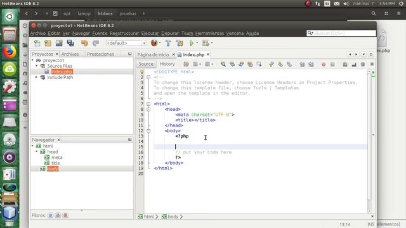The image size is (406, 228).
Task: Click the editor Find Selection magnifier icon
Action: coord(223,64)
